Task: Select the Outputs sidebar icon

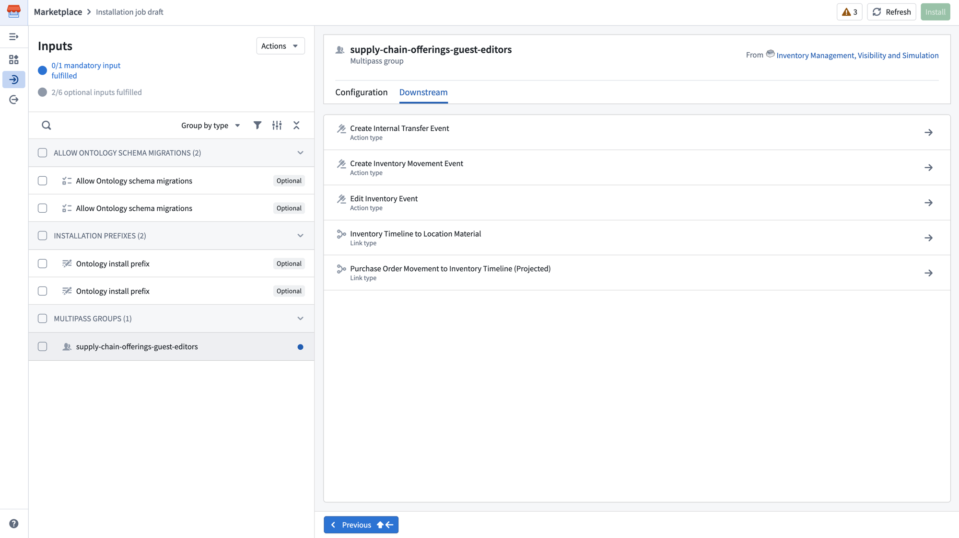Action: (14, 100)
